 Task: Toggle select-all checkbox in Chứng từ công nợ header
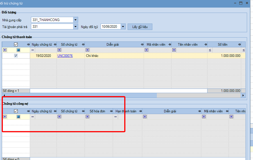pos(16,111)
